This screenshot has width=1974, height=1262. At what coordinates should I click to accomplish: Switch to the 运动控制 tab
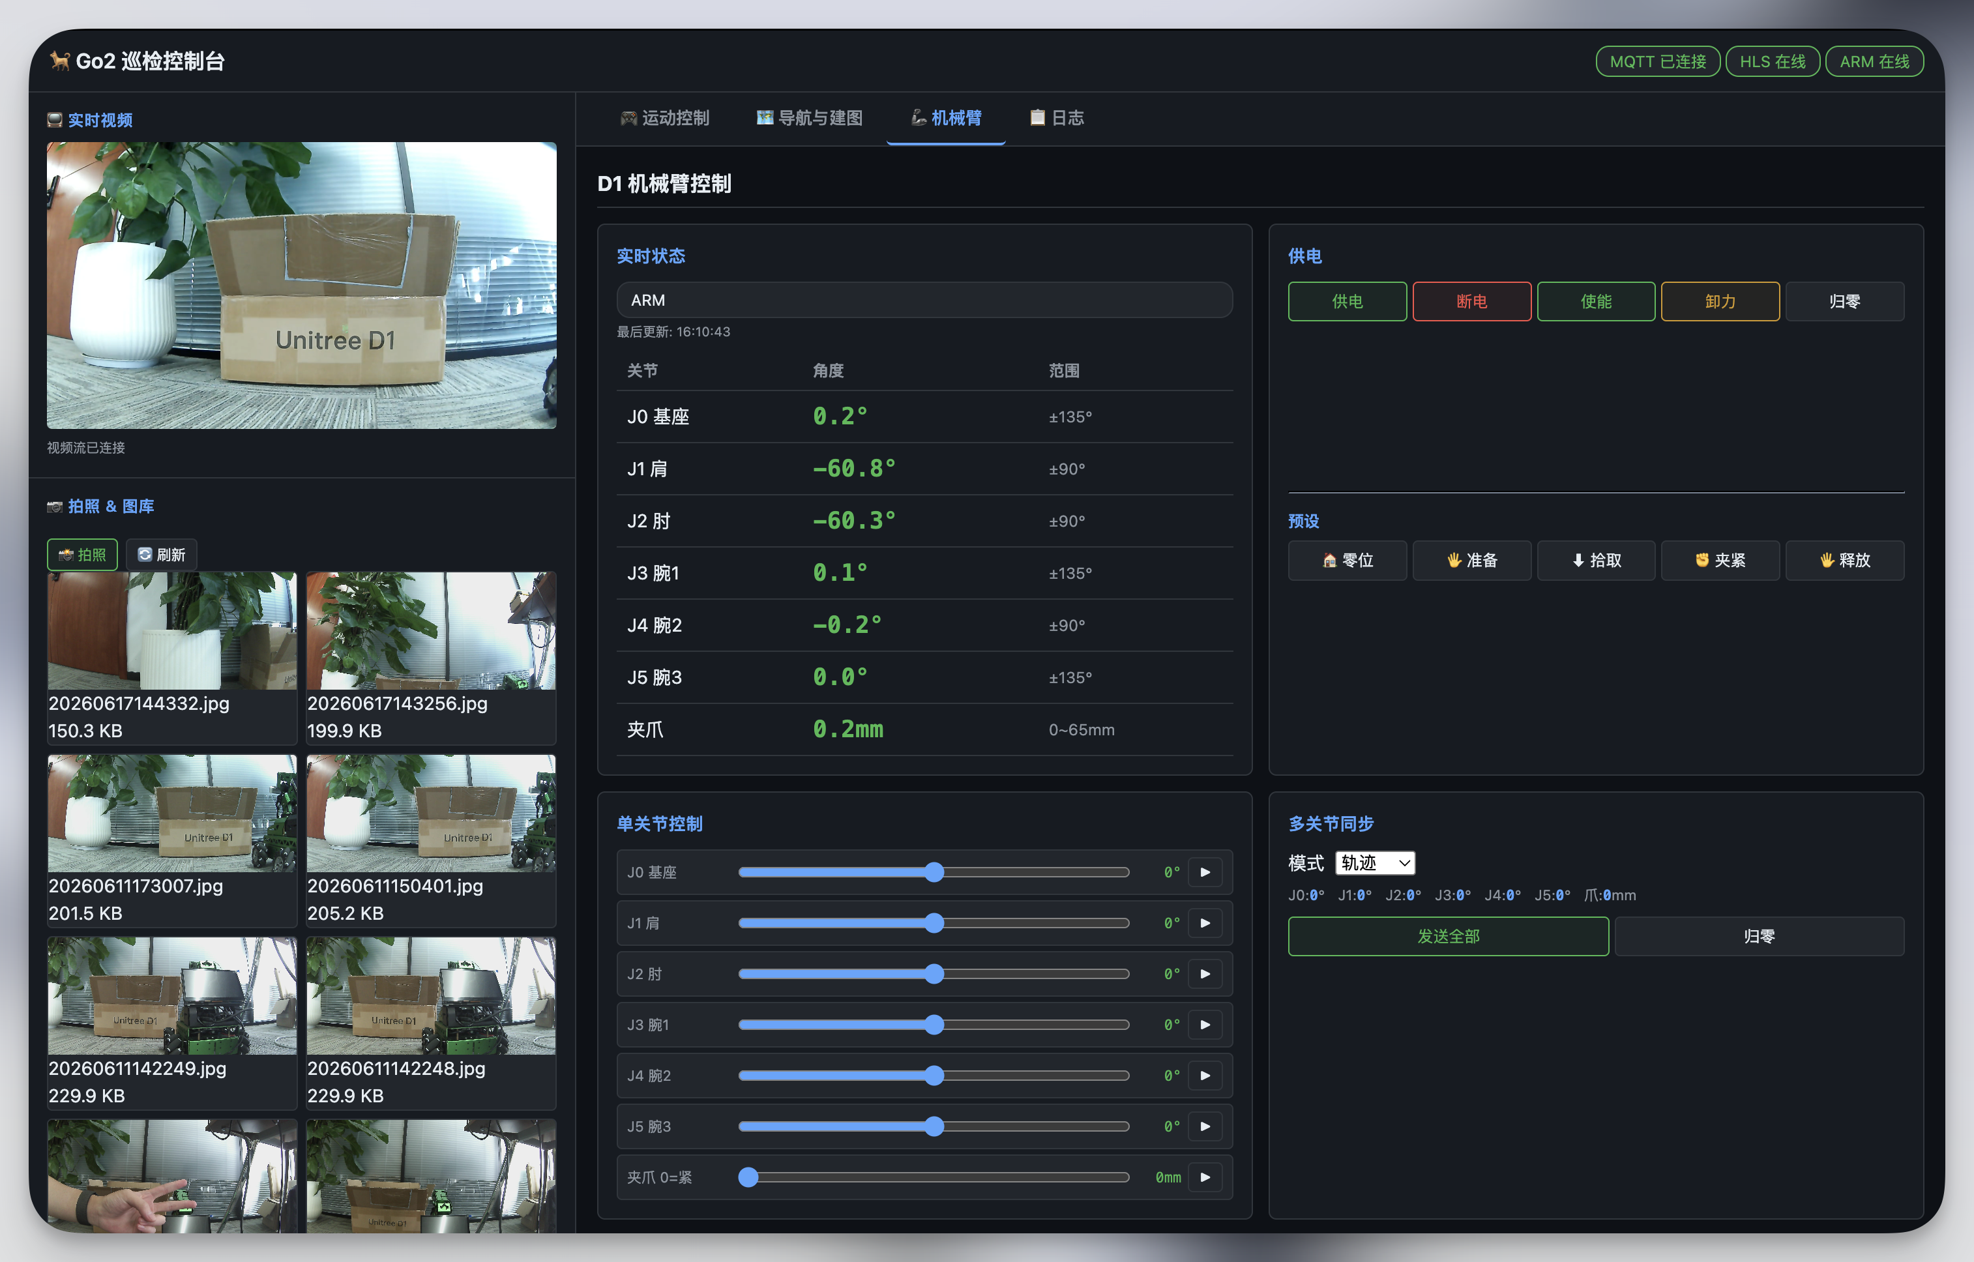pyautogui.click(x=665, y=118)
